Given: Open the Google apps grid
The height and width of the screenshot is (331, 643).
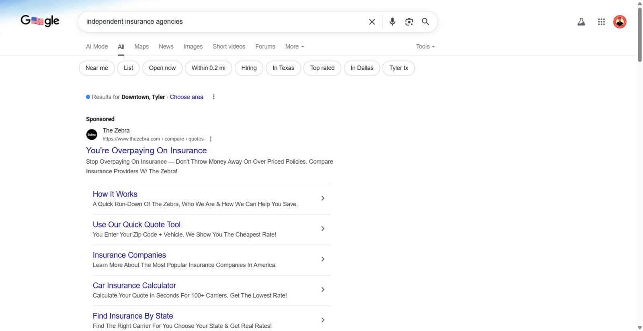Looking at the screenshot, I should click(601, 22).
